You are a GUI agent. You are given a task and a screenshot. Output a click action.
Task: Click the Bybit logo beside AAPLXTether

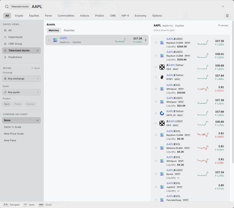(x=162, y=77)
